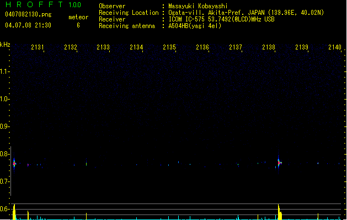
Task: Click the 2134 time axis marker
Action: 136,47
